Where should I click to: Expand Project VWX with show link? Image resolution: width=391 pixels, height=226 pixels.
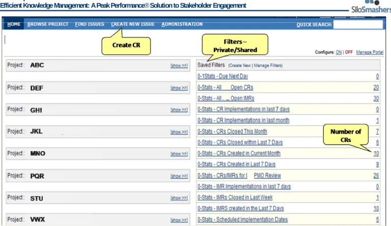click(179, 220)
